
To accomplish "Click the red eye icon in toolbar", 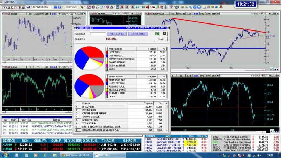I will (153, 7).
